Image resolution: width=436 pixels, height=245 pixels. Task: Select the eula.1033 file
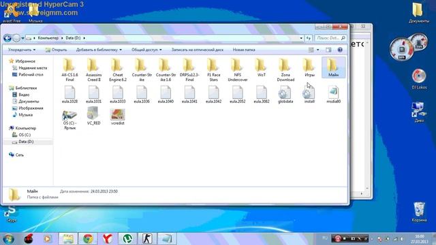point(118,94)
